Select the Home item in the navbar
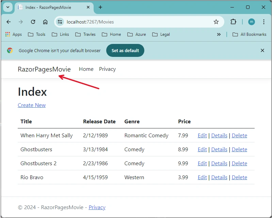 (86, 69)
